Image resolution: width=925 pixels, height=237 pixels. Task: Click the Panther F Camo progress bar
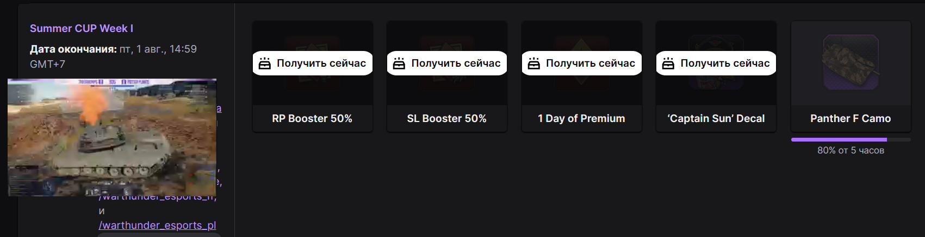850,139
